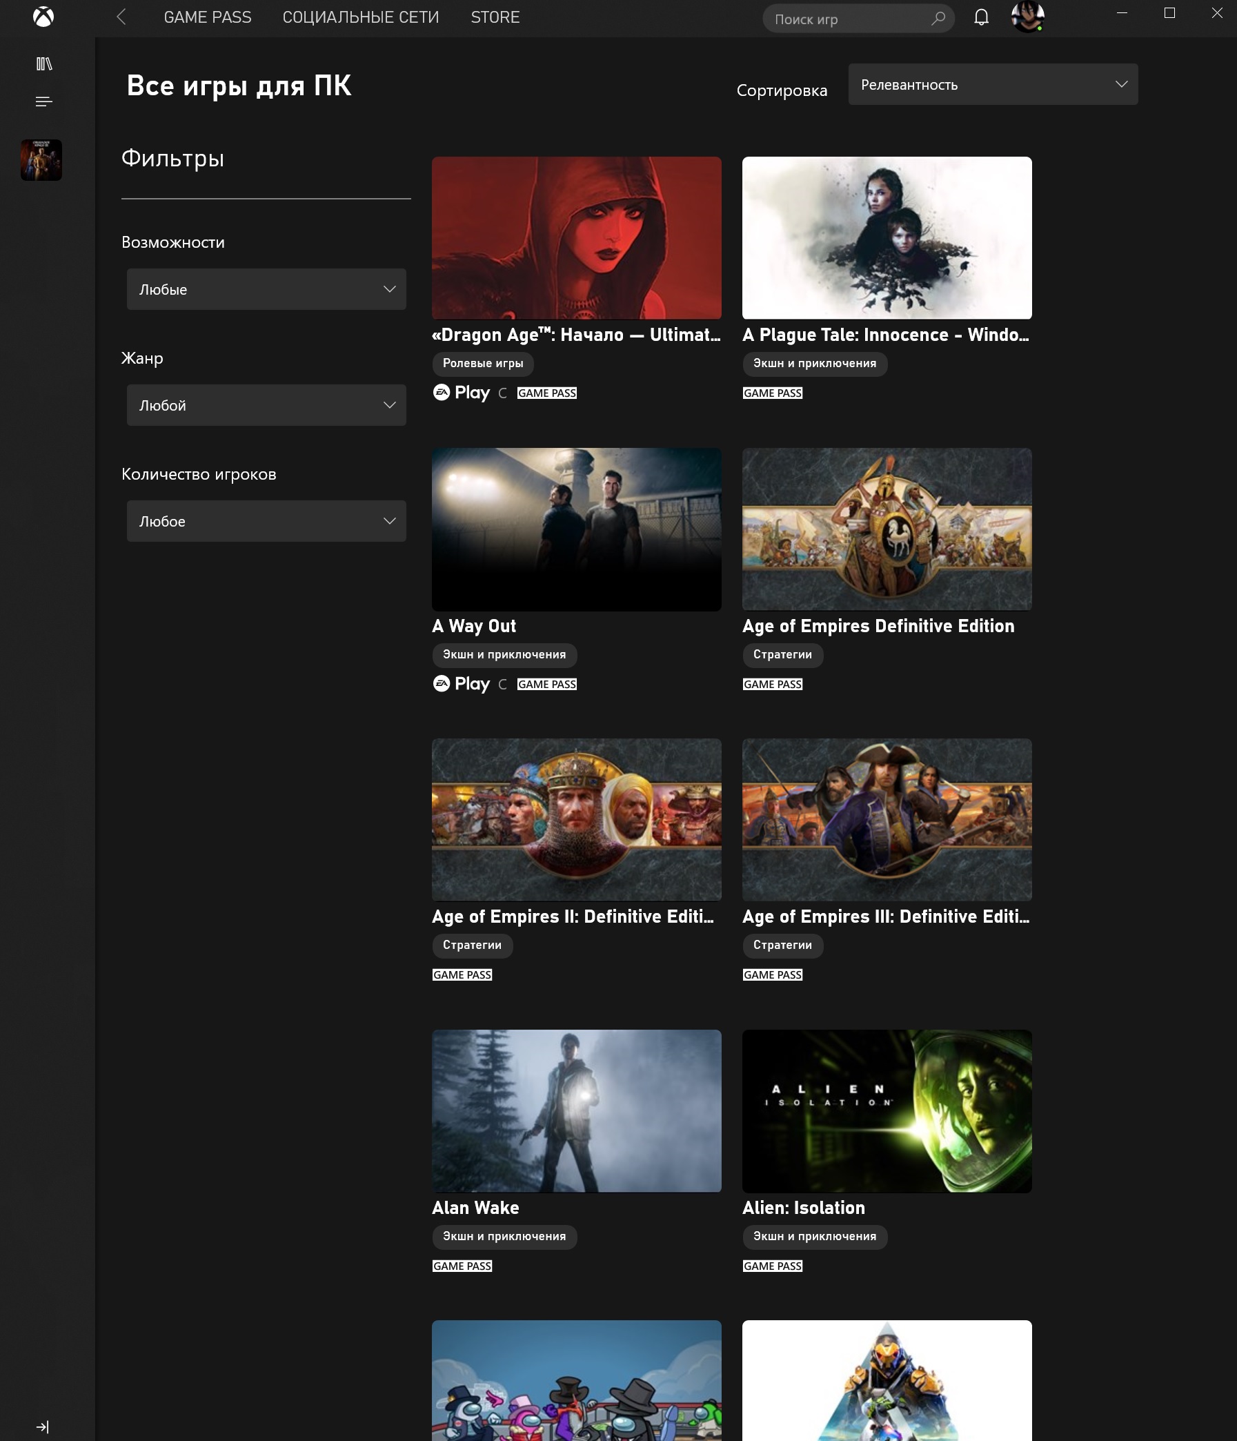1237x1441 pixels.
Task: Click GAME PASS badge under A Plague Tale
Action: click(x=773, y=393)
